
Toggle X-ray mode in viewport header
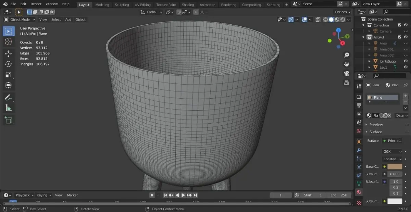(317, 20)
